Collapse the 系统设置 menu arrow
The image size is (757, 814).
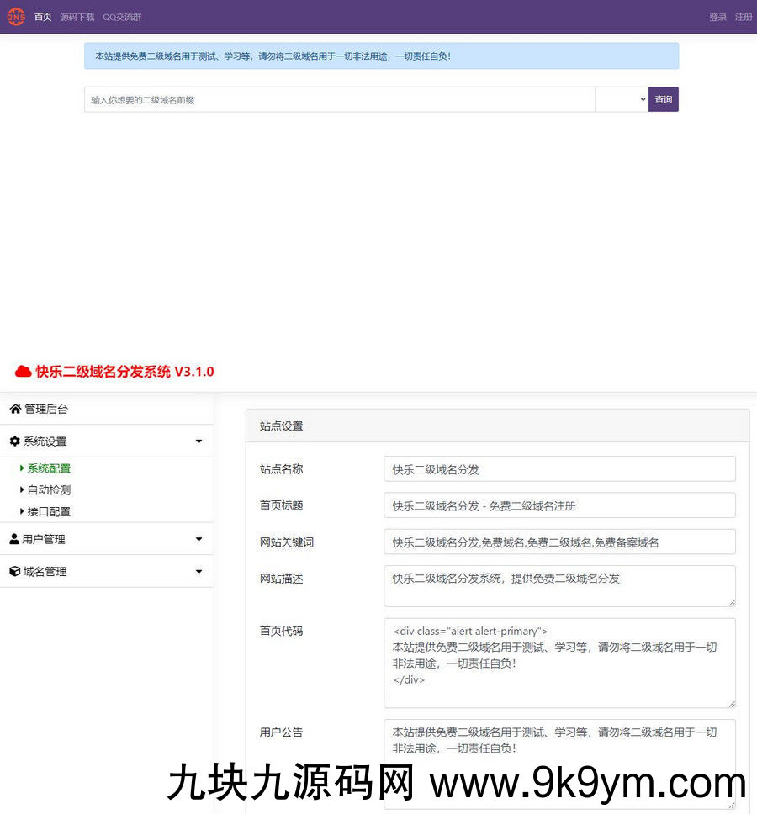[x=199, y=441]
